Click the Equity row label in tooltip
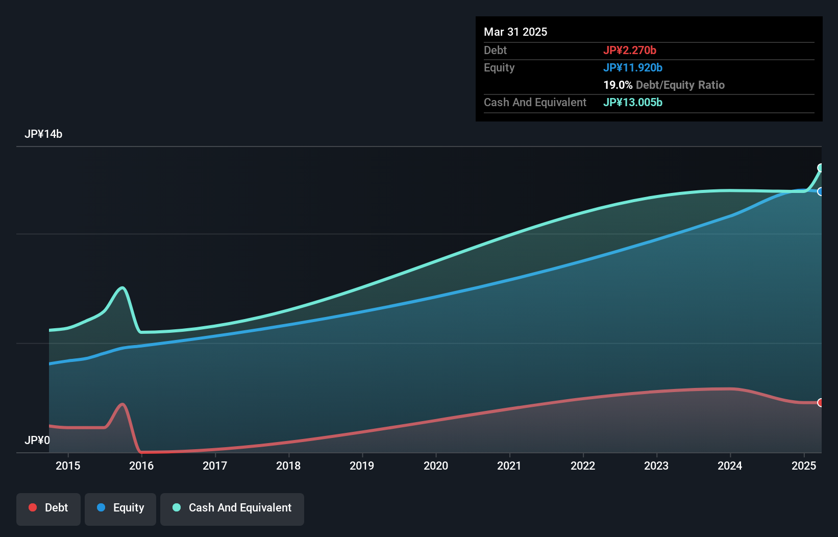The height and width of the screenshot is (537, 838). [499, 67]
